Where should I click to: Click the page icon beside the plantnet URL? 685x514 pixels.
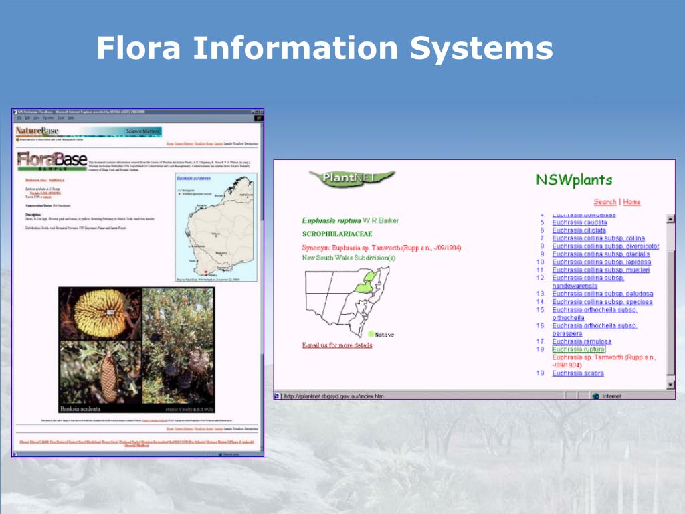(x=278, y=396)
